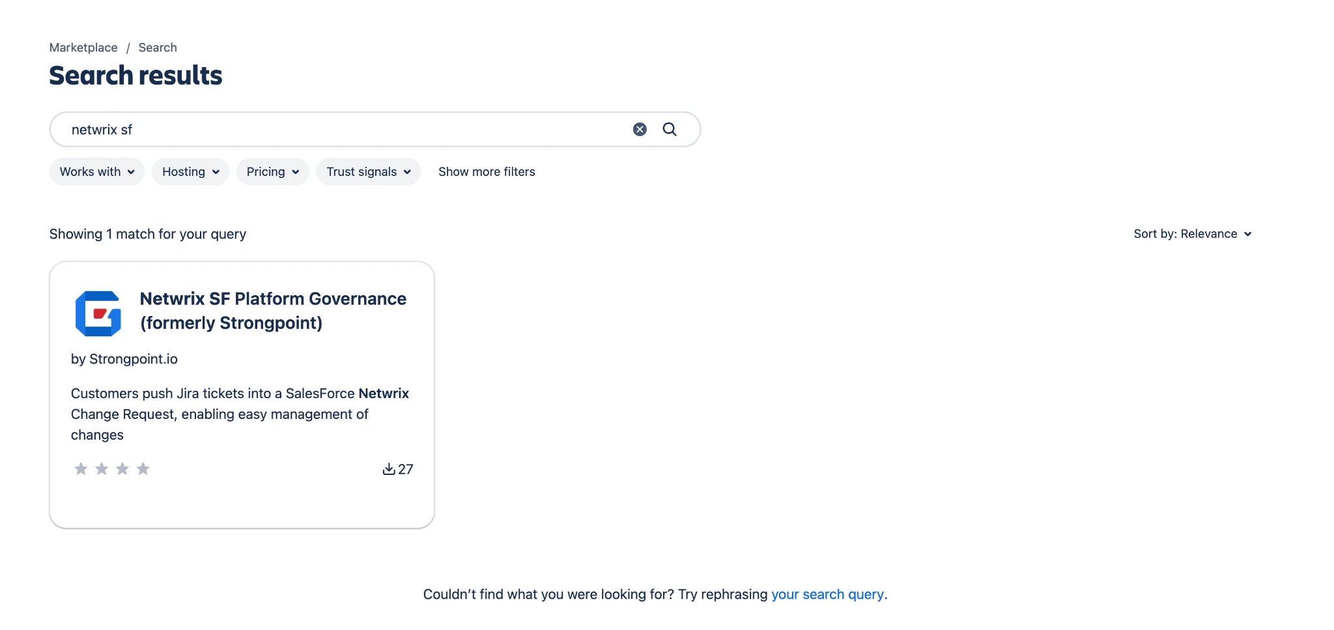
Task: Click the download count icon on the app card
Action: tap(389, 468)
